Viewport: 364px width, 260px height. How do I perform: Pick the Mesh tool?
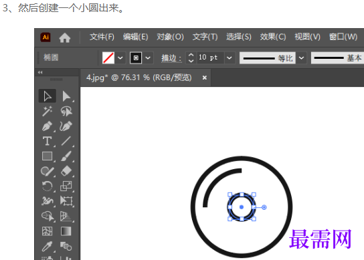[x=47, y=231]
